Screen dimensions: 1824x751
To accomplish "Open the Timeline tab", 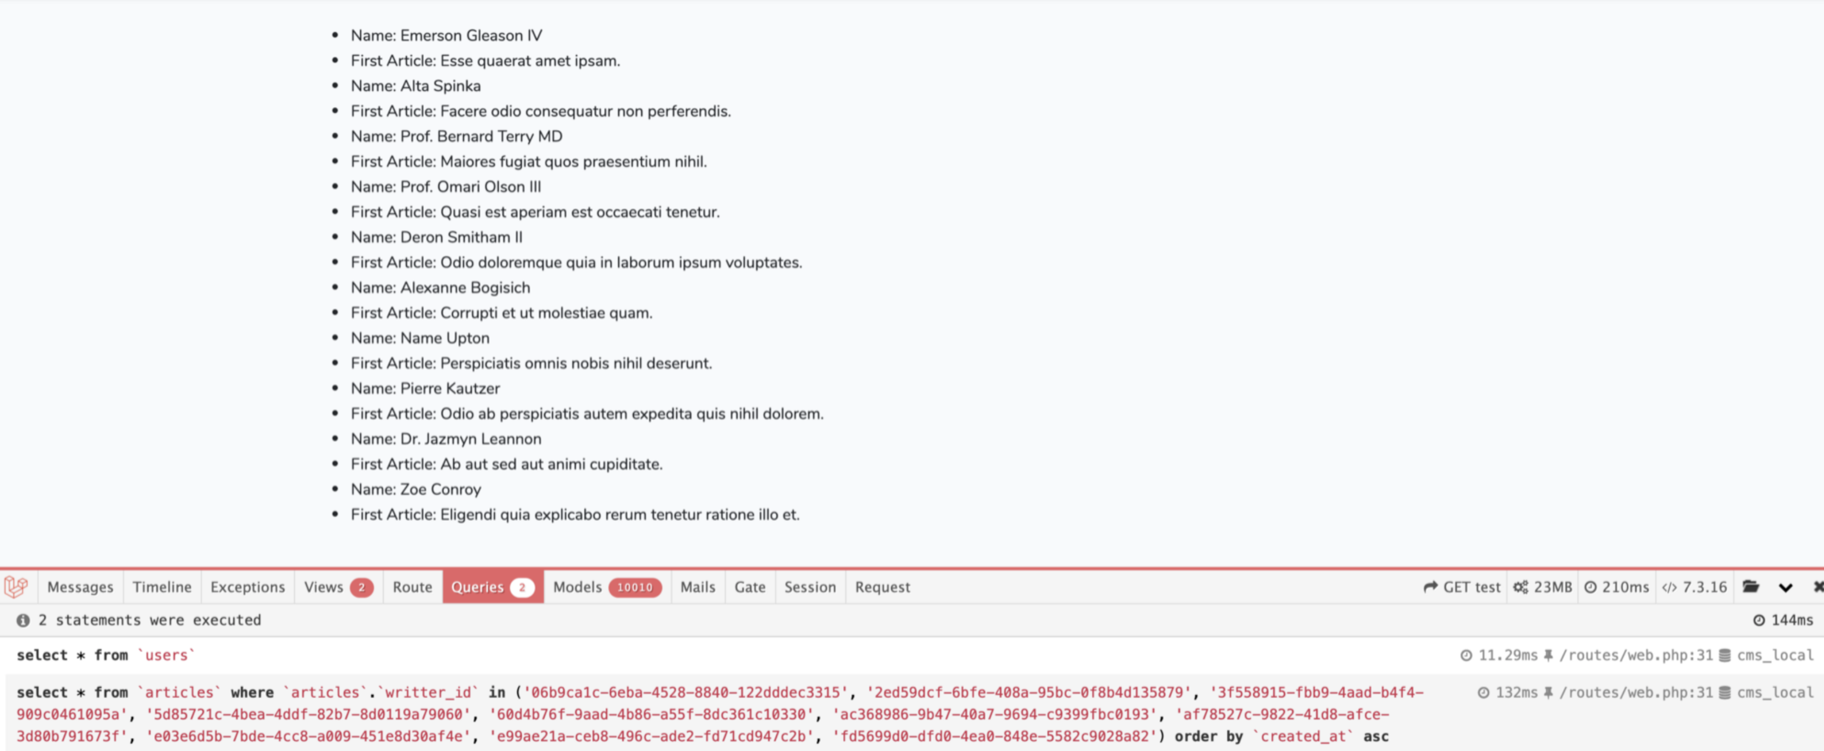I will click(x=161, y=587).
